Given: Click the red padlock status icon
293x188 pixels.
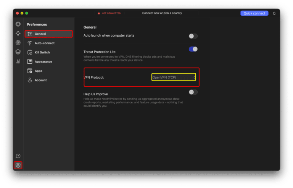Looking at the screenshot, I should (99, 13).
